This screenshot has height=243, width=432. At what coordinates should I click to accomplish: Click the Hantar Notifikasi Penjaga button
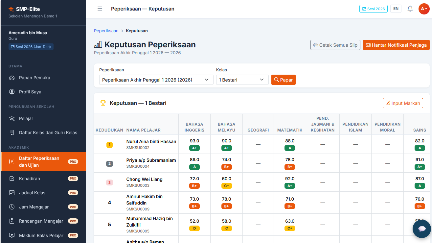point(396,45)
